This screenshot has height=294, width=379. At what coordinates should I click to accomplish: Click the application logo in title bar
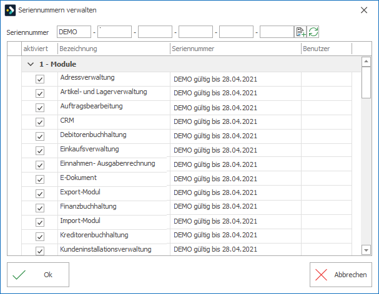(x=10, y=10)
